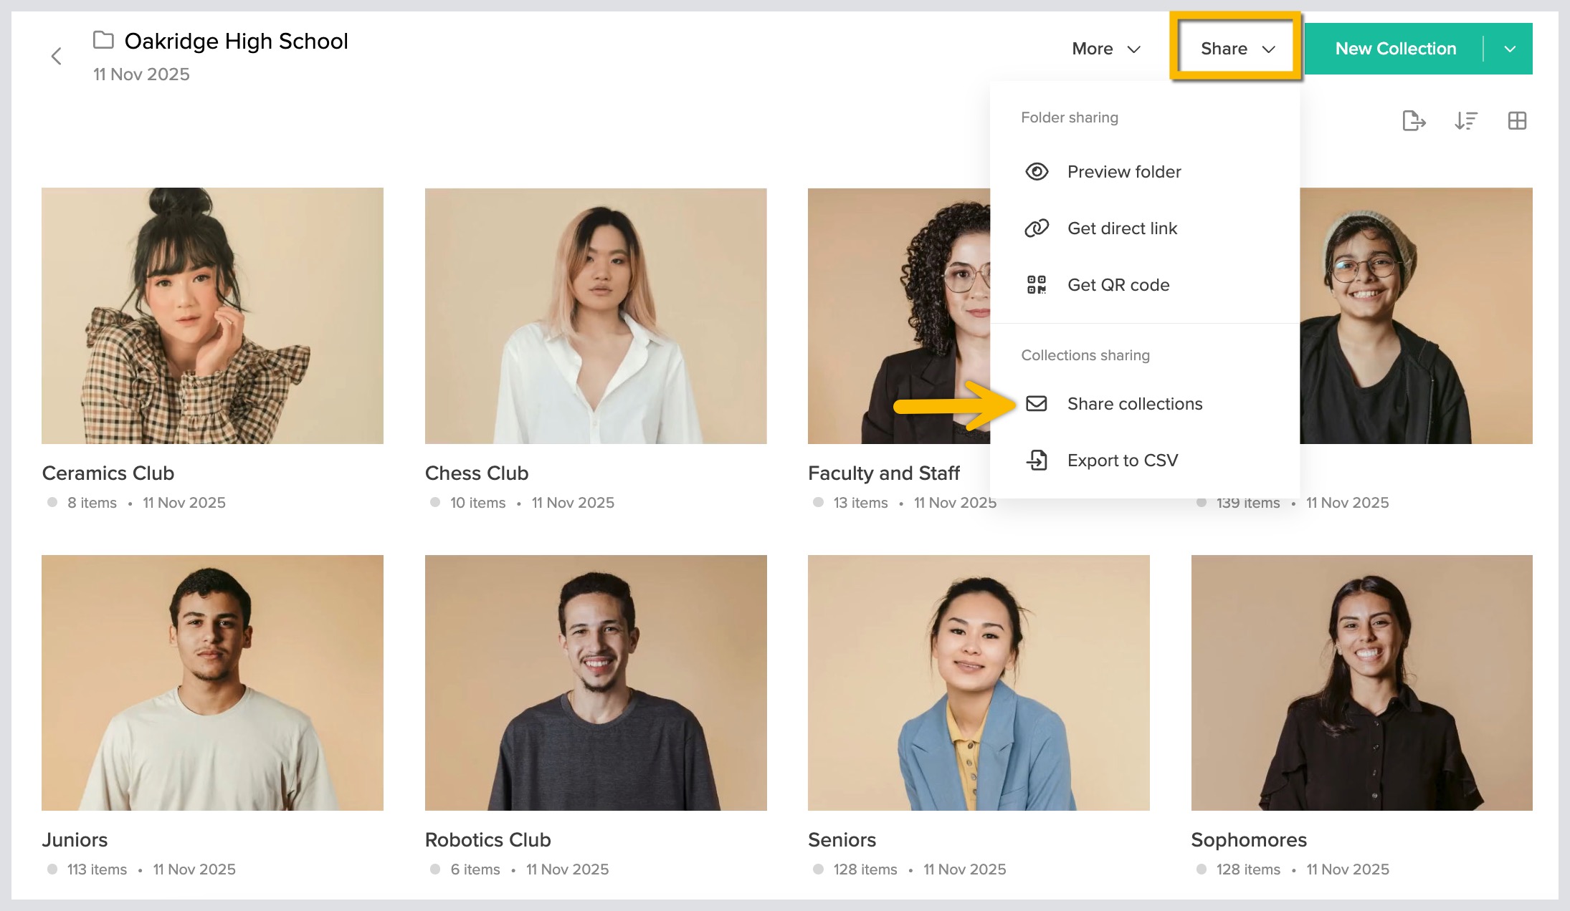
Task: Open the Chess Club cover photo
Action: 596,316
